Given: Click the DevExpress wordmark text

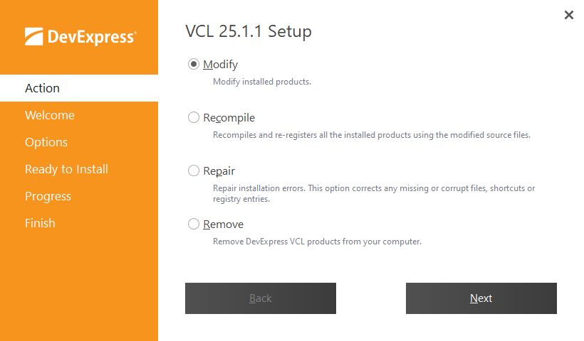Looking at the screenshot, I should click(91, 36).
